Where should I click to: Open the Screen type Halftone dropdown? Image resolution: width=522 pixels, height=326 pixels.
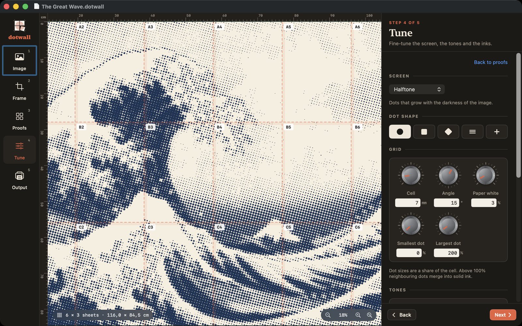417,89
